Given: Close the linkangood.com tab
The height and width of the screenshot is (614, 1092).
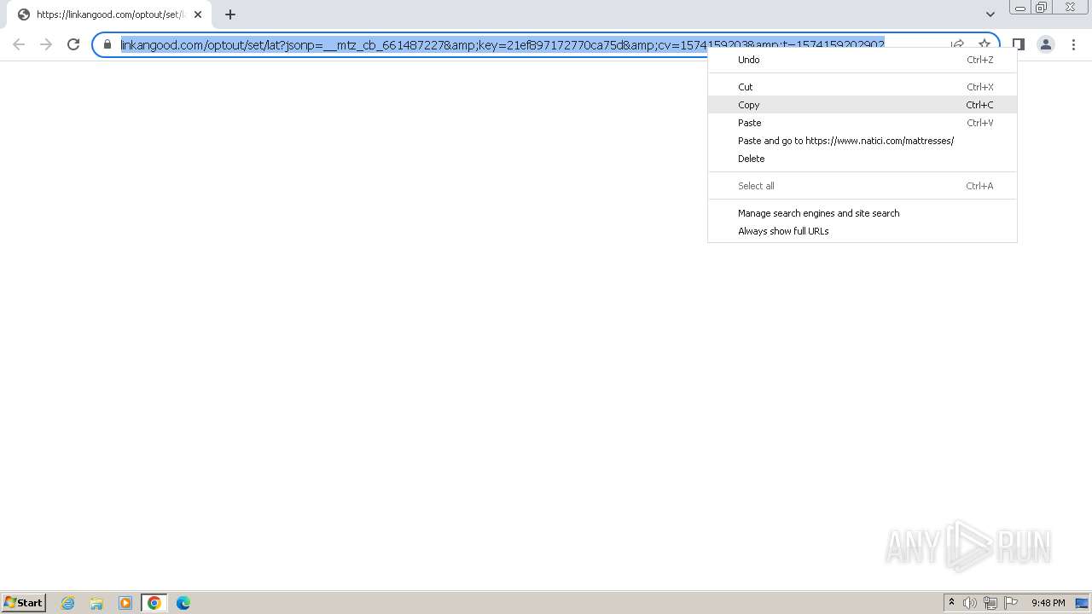Looking at the screenshot, I should tap(198, 14).
